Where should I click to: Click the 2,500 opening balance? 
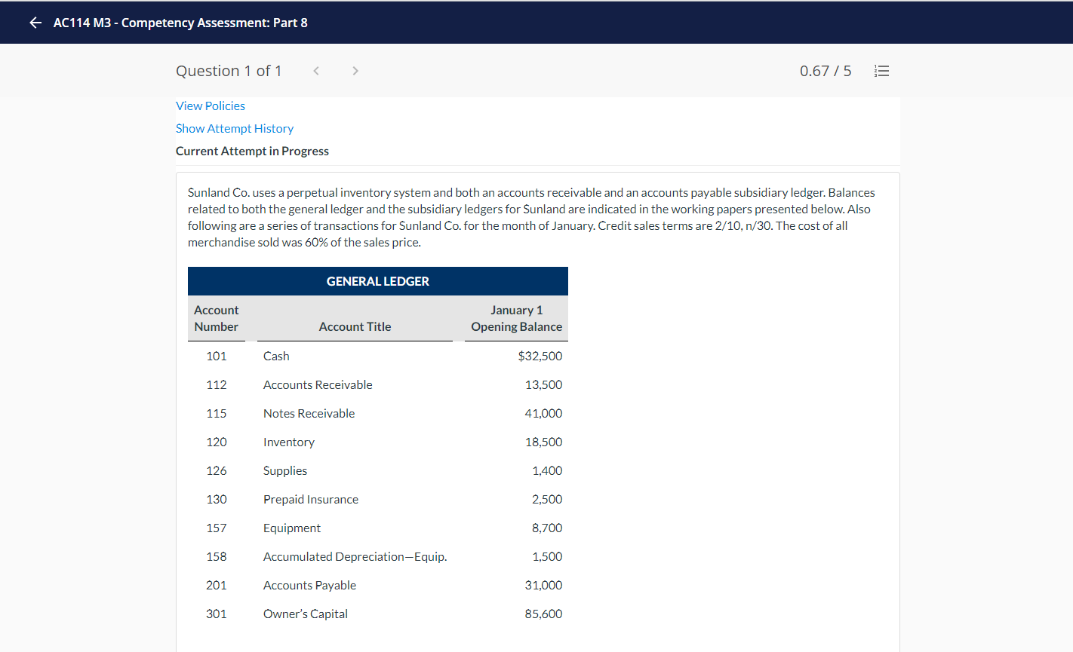[547, 499]
